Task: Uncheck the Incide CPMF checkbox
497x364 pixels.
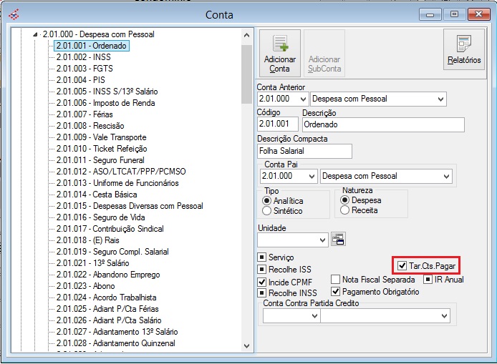Action: point(262,282)
